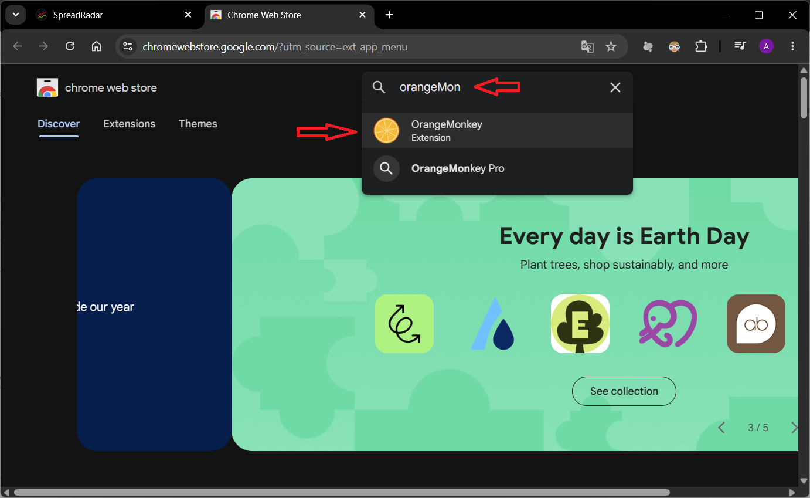Close the SpreadRadar tab
This screenshot has width=810, height=498.
pyautogui.click(x=188, y=15)
